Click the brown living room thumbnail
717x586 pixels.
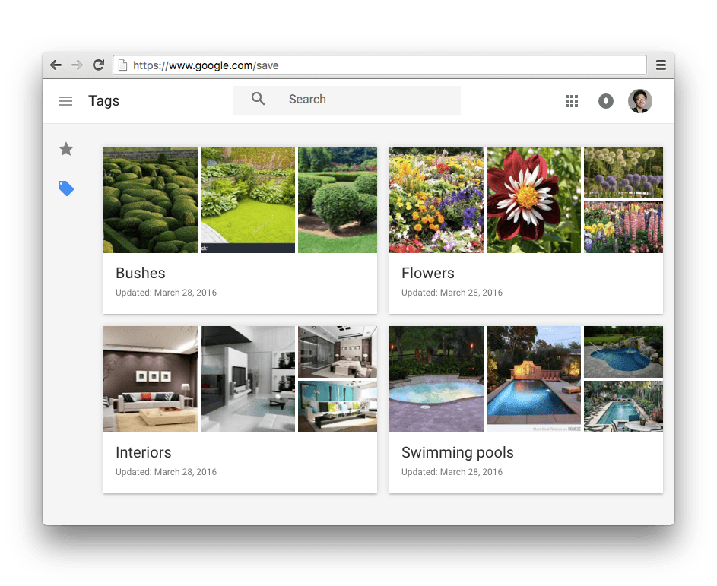[x=151, y=379]
